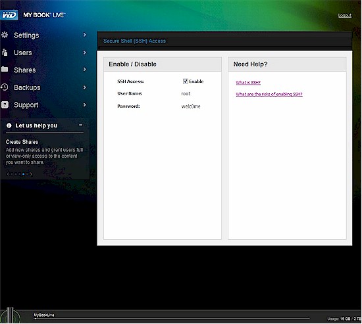
Task: Toggle the SSH Access Enable checkbox
Action: [x=185, y=81]
